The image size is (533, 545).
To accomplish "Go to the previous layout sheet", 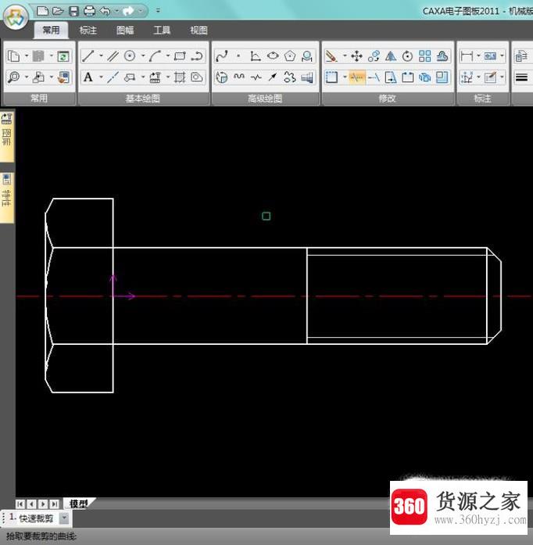I will [31, 504].
